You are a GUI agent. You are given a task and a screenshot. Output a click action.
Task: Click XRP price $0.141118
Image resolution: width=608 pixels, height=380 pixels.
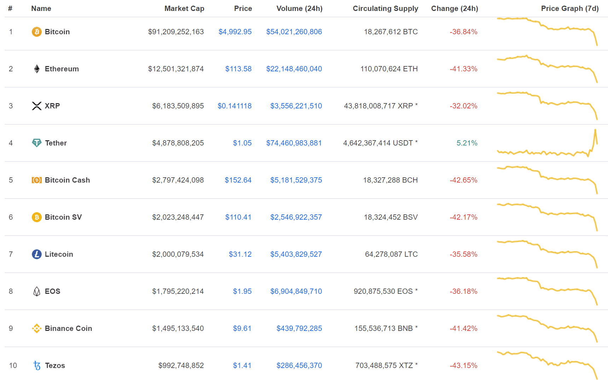(x=235, y=106)
